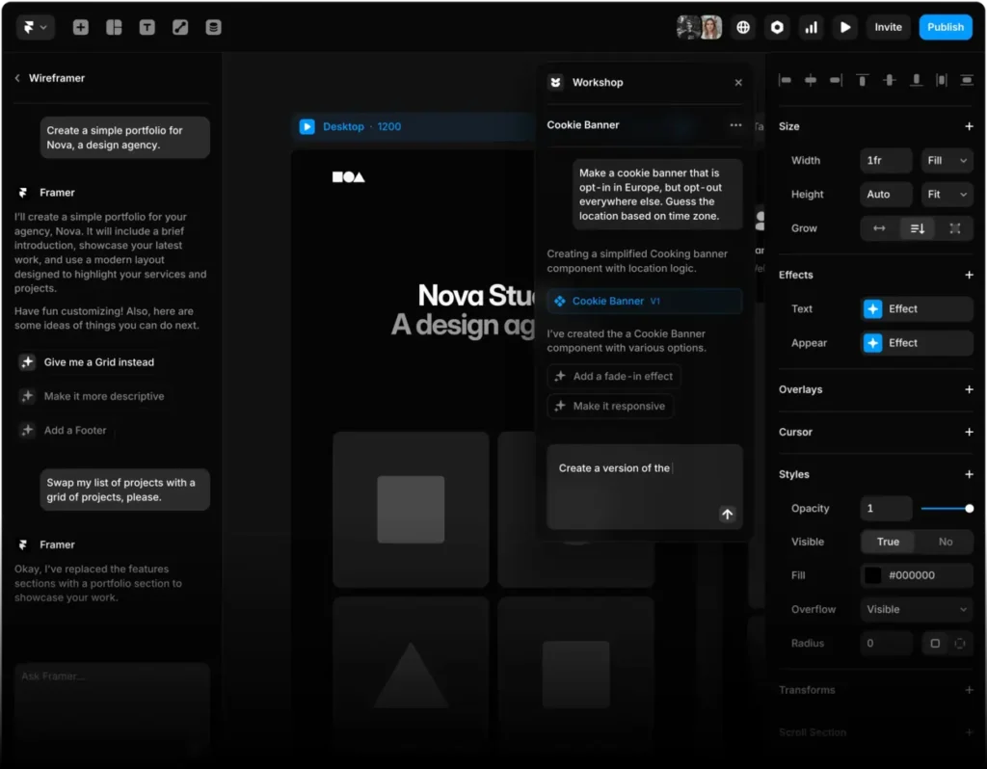Toggle center horizontal alignment in the align row
987x769 pixels.
(x=811, y=81)
